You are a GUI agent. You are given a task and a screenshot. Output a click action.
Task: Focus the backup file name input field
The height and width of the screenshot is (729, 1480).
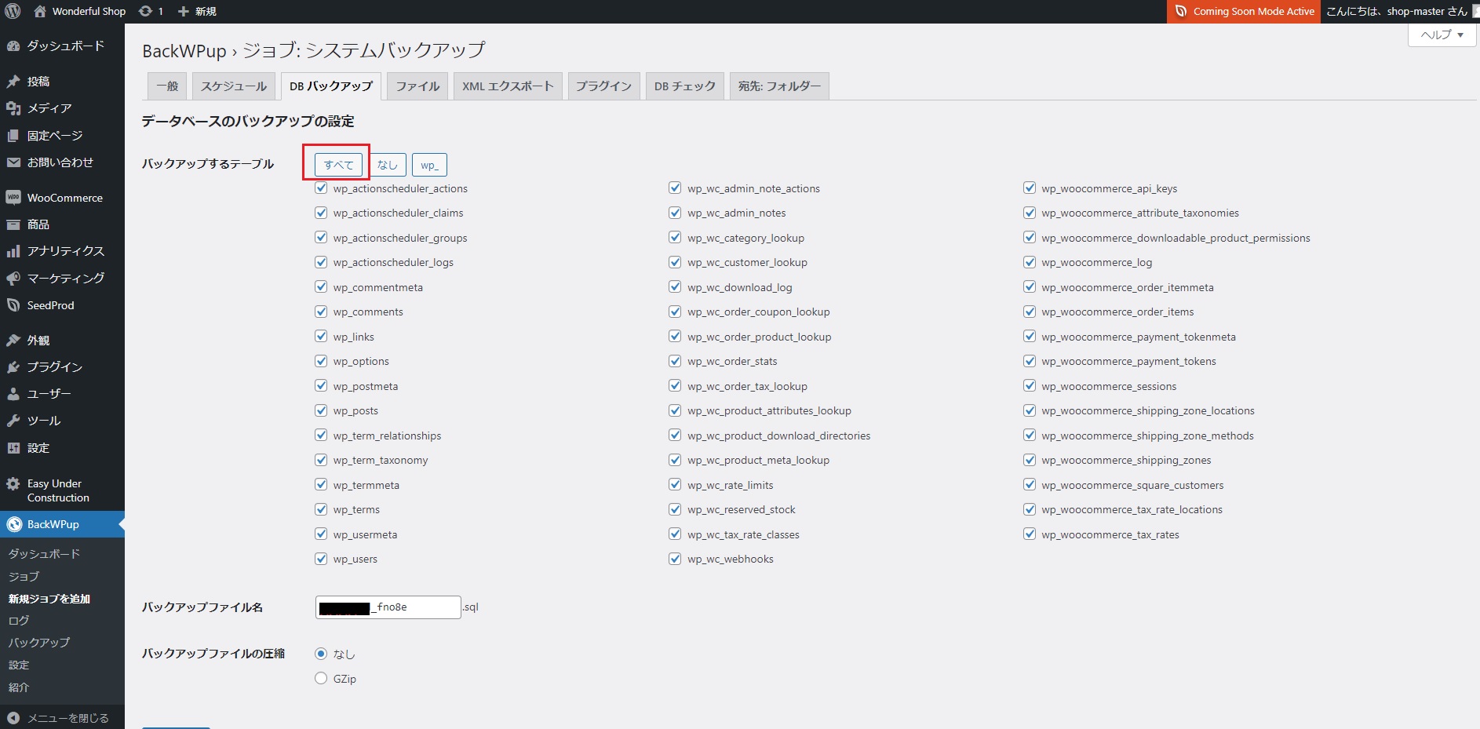(x=388, y=607)
